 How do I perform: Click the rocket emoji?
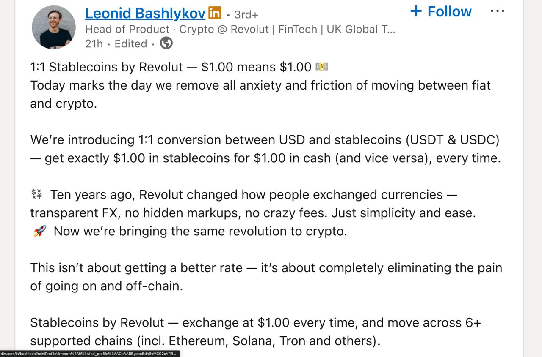coord(39,231)
